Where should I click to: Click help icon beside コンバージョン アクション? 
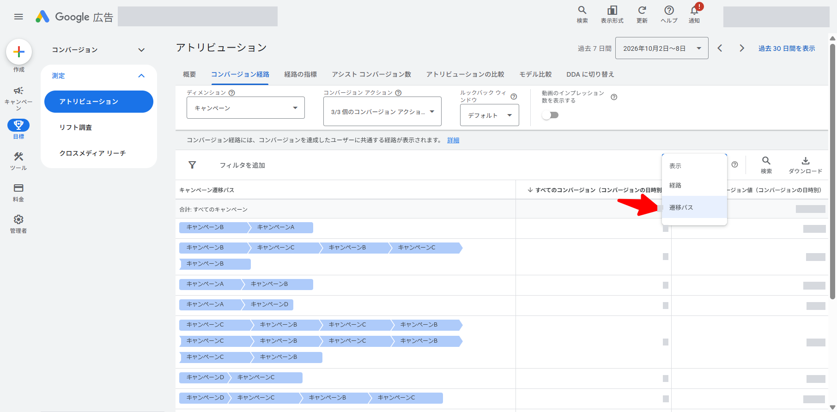point(398,93)
